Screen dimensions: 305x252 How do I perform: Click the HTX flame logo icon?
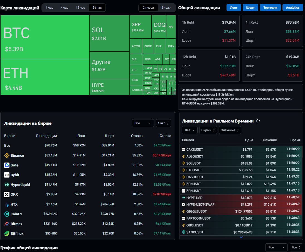click(7, 204)
